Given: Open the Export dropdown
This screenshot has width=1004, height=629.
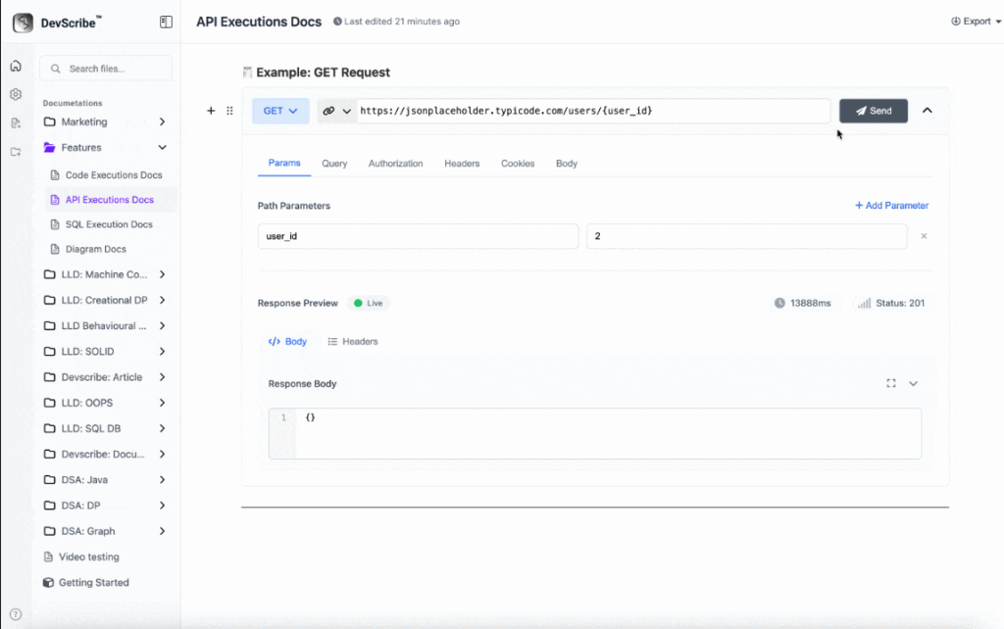Looking at the screenshot, I should (x=975, y=21).
